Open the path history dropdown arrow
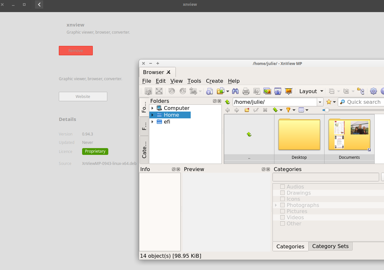The width and height of the screenshot is (384, 270). 320,102
